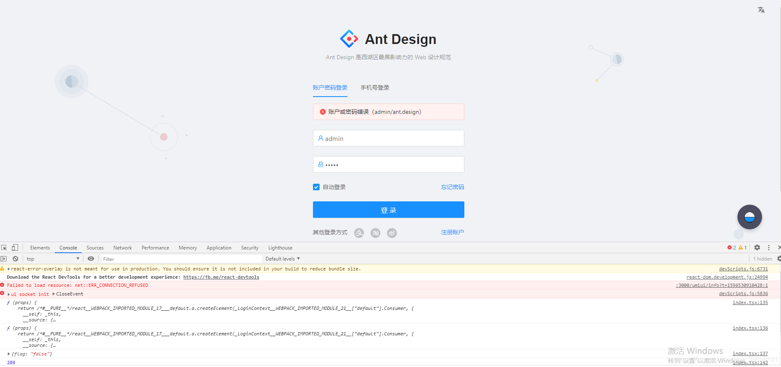Switch to the 手机号登录 tab

pyautogui.click(x=375, y=88)
